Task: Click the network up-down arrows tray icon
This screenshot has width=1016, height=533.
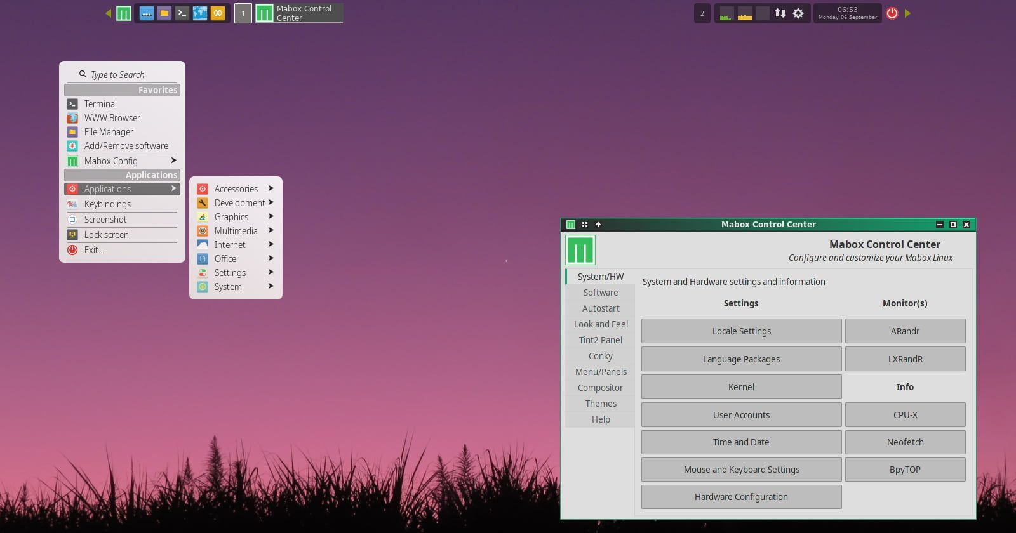Action: [x=780, y=13]
